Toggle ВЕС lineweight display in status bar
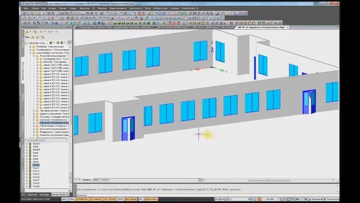The width and height of the screenshot is (360, 203). coord(141,199)
